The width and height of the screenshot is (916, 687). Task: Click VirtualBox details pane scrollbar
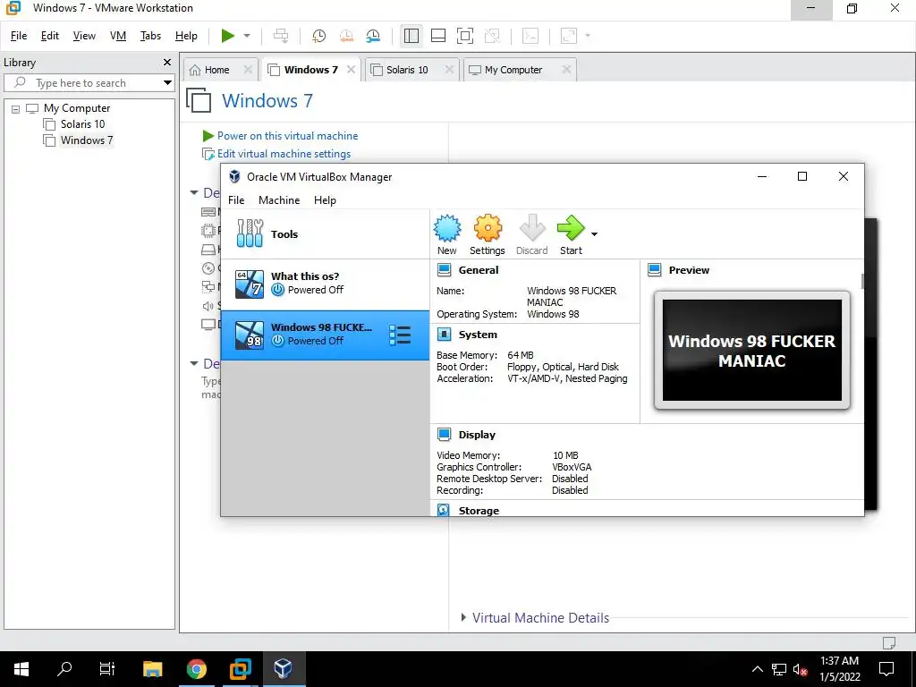click(x=861, y=281)
